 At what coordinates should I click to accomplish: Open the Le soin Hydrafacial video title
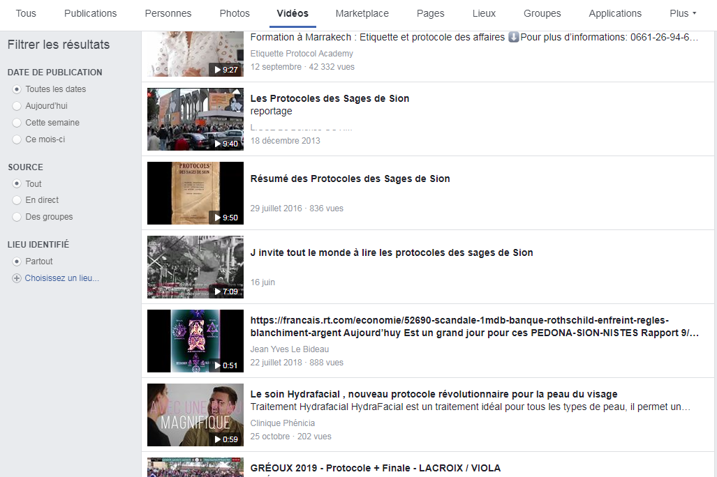434,394
